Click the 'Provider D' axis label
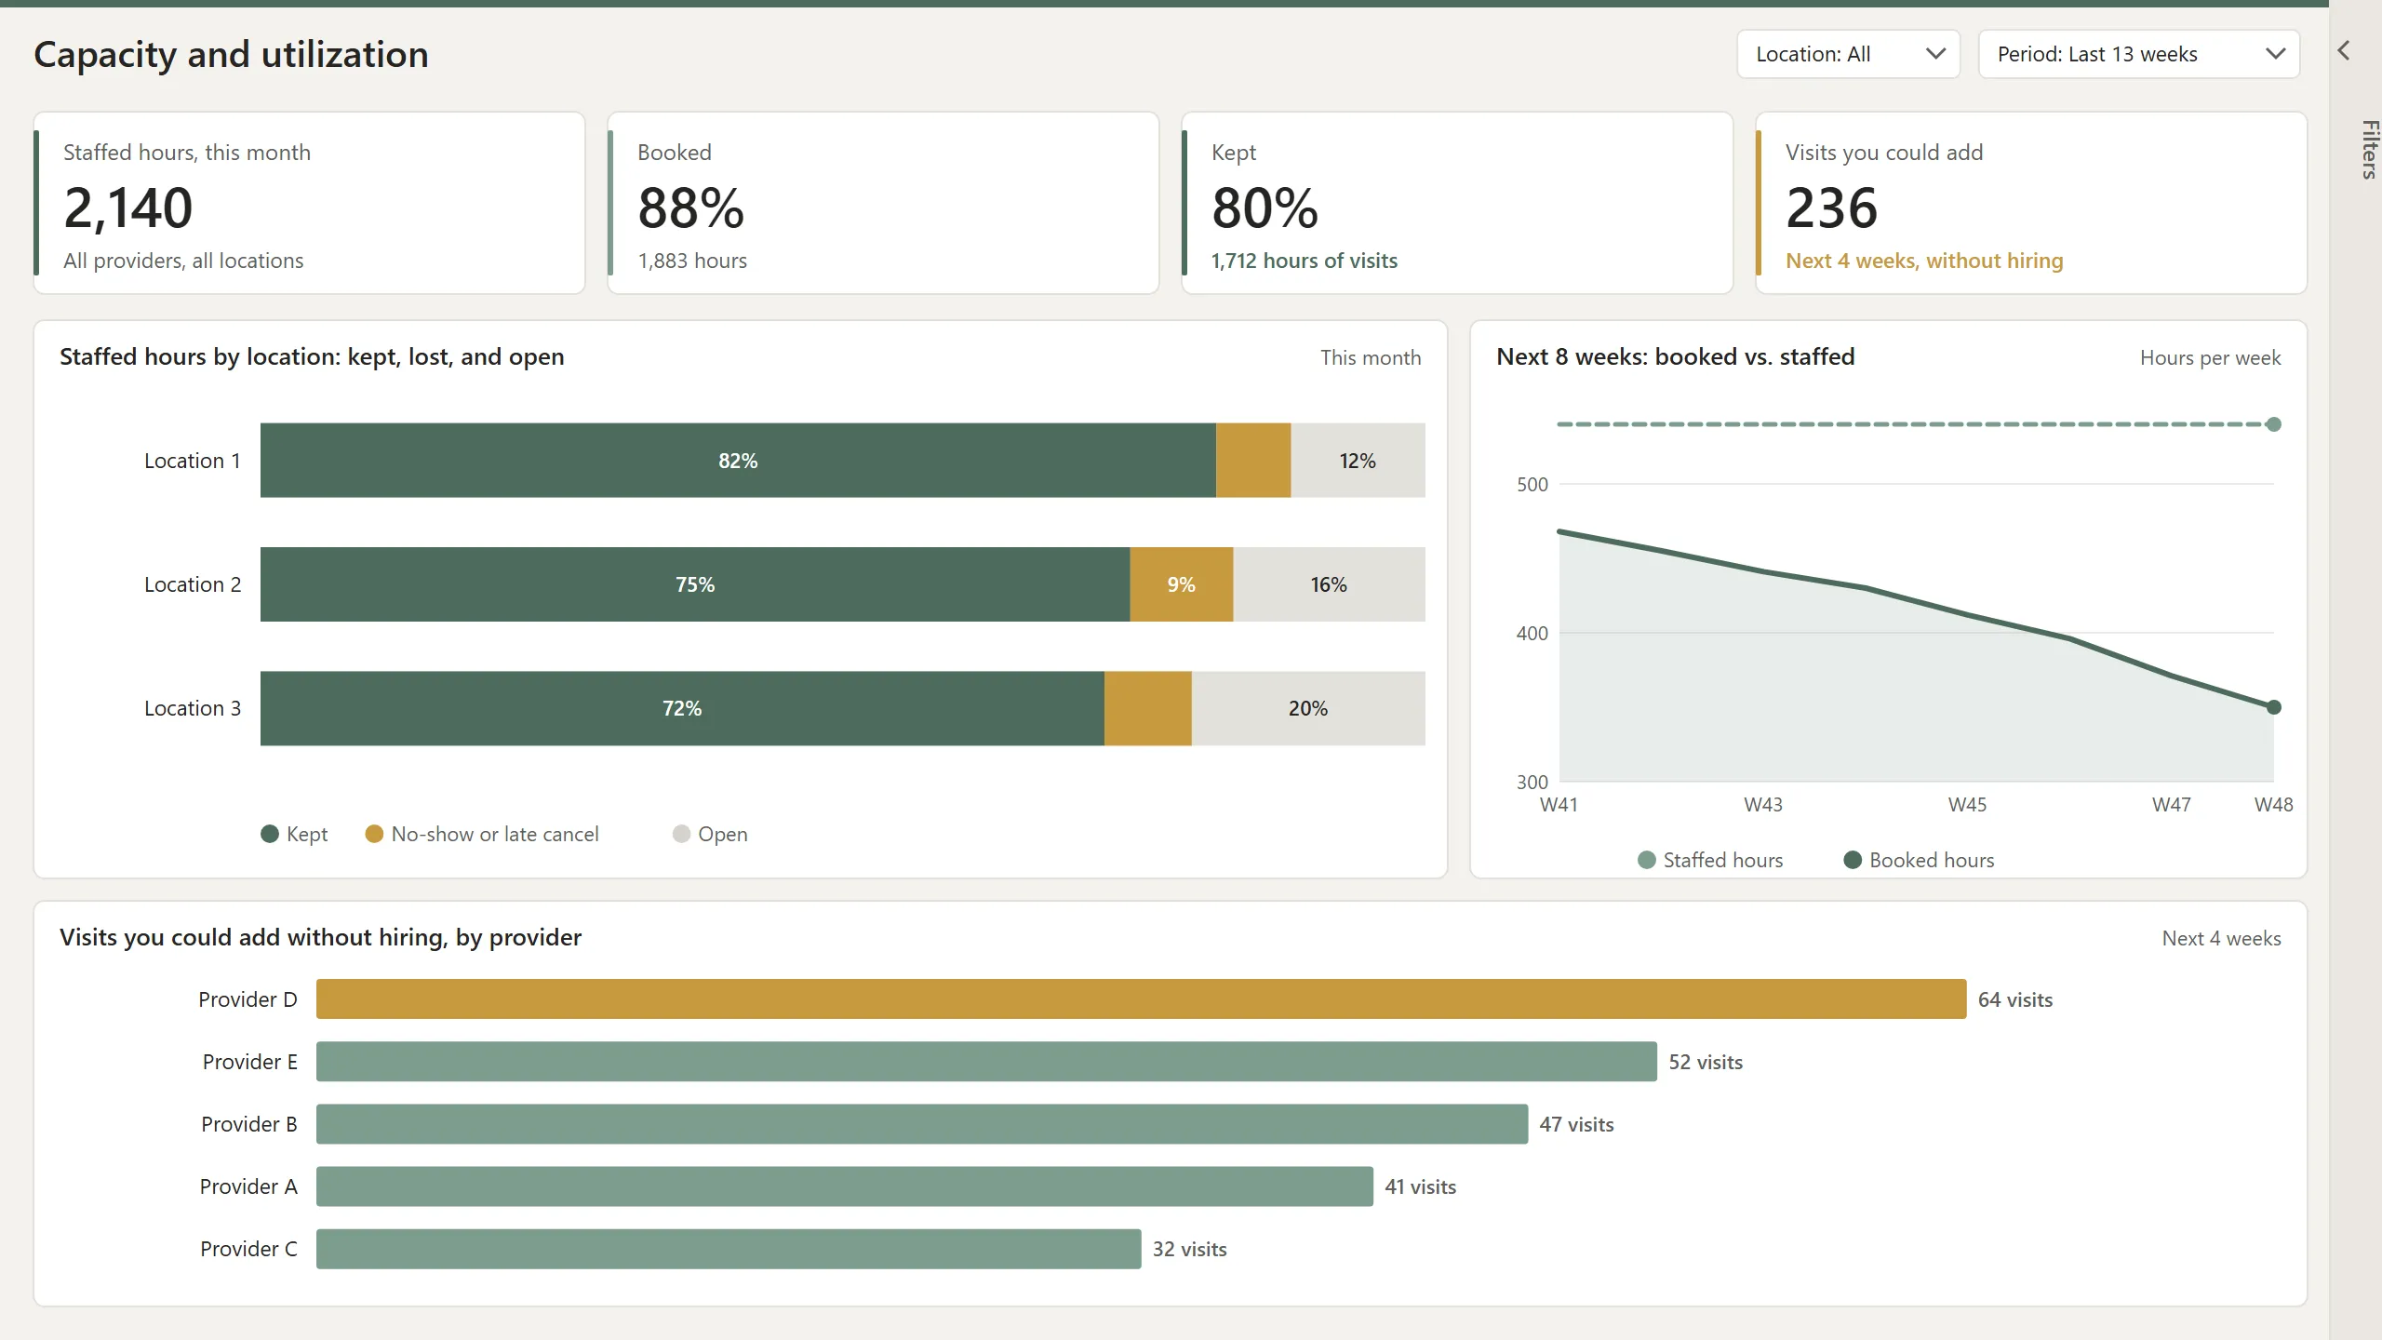This screenshot has height=1340, width=2382. pyautogui.click(x=248, y=999)
